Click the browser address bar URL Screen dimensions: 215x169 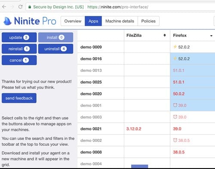coord(118,7)
